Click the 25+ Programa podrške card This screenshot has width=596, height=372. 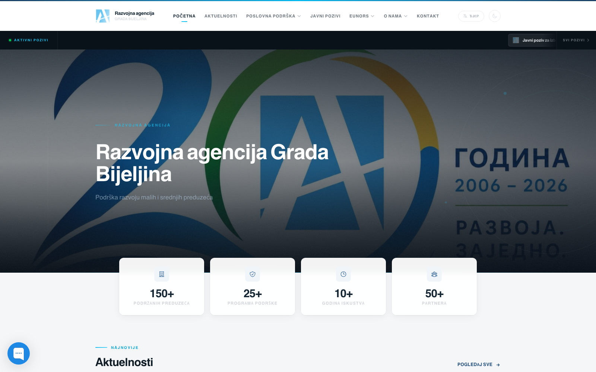click(253, 286)
